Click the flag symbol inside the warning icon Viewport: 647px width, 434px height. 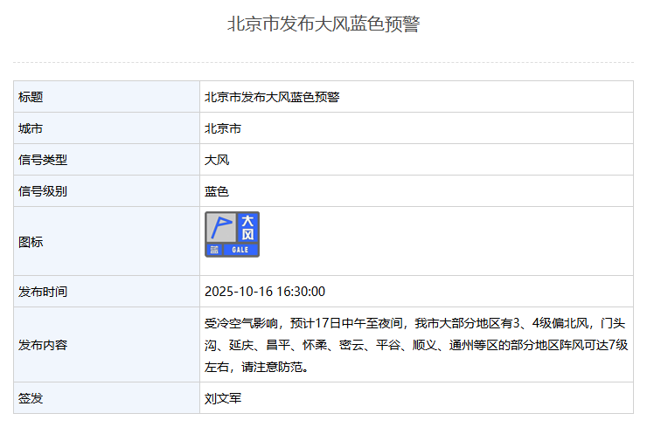[222, 228]
